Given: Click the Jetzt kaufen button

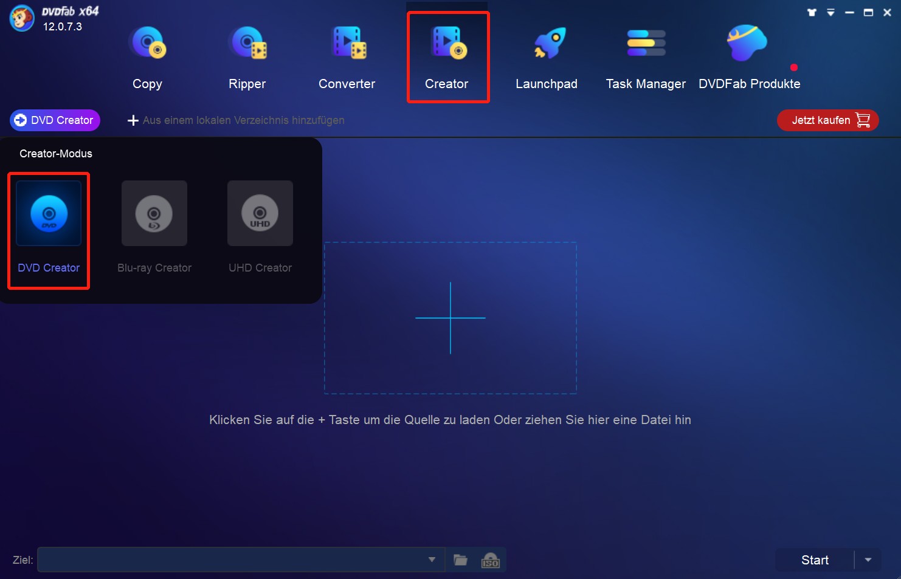Looking at the screenshot, I should point(827,120).
